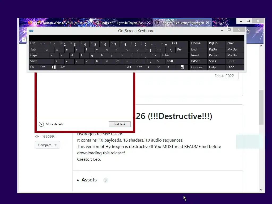The image size is (272, 204).
Task: Click the release title ending Destructive
Action: 174,116
